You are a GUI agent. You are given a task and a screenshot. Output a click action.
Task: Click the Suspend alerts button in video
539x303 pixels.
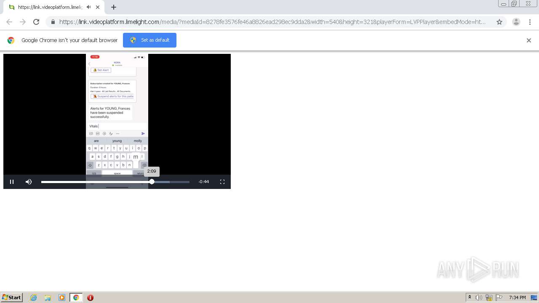[x=112, y=96]
